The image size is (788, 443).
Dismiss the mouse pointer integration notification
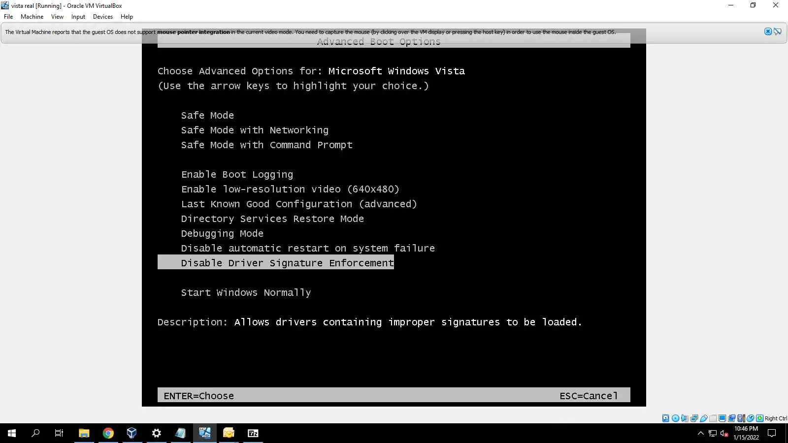(x=768, y=32)
